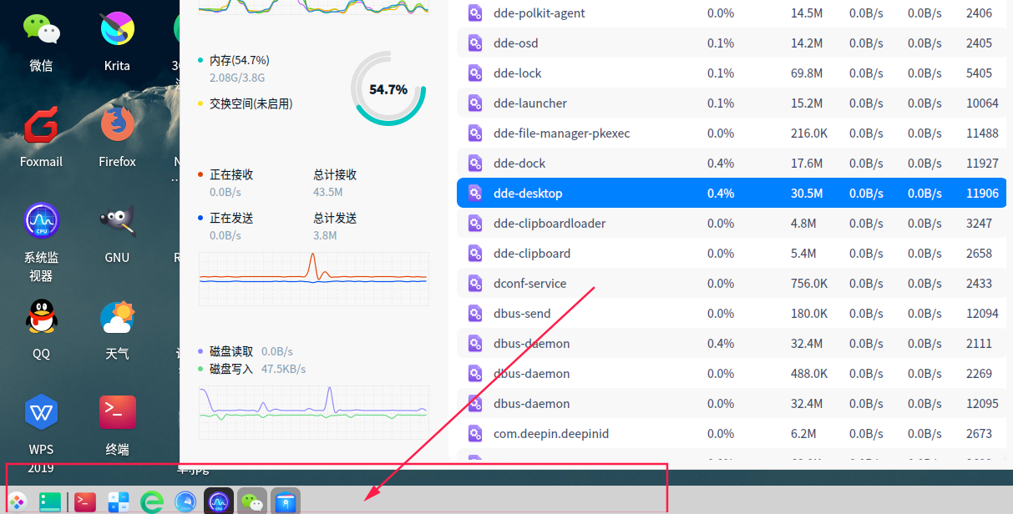This screenshot has height=514, width=1013.
Task: Click PID value 10064
Action: (982, 103)
